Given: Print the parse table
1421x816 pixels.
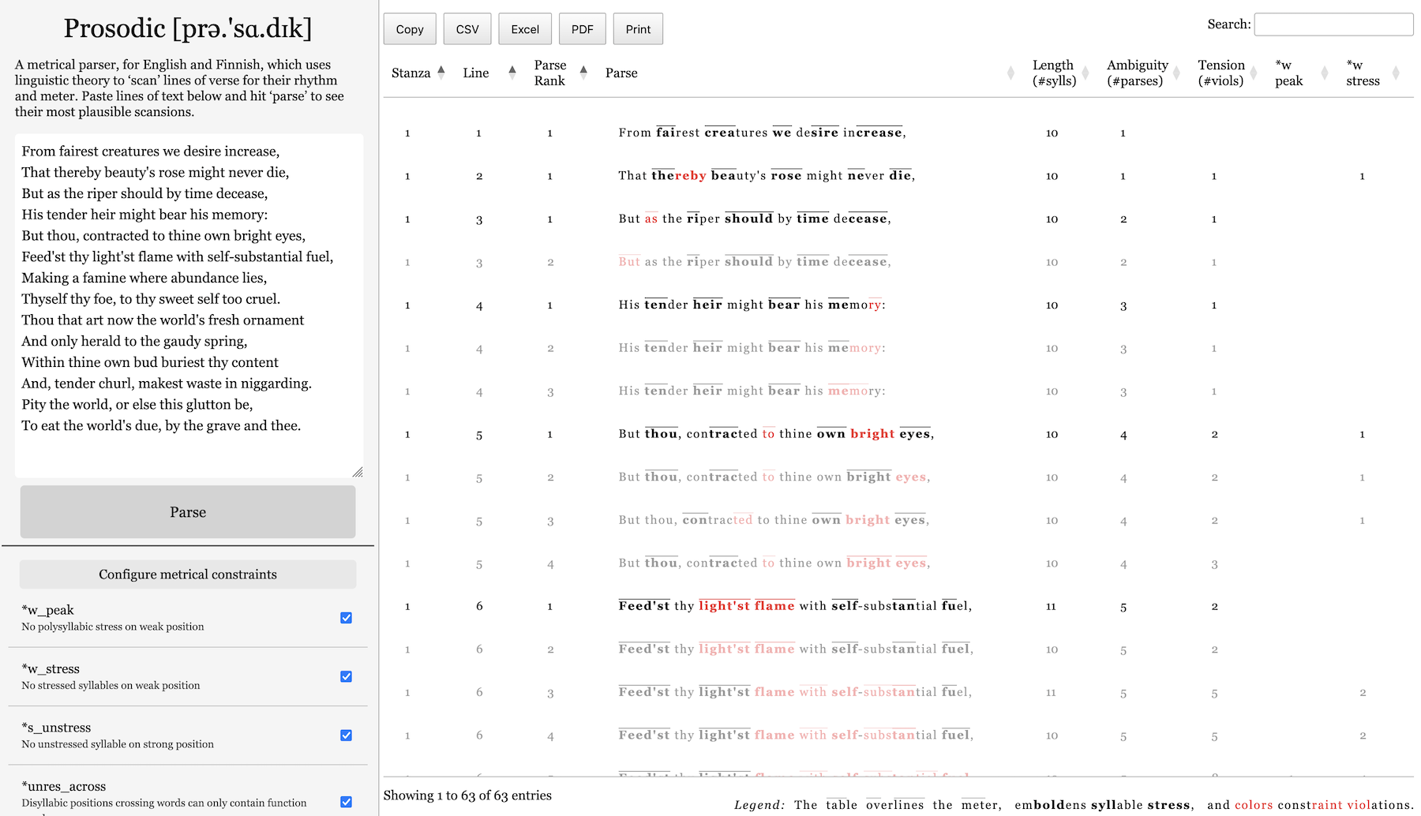Looking at the screenshot, I should pyautogui.click(x=637, y=28).
